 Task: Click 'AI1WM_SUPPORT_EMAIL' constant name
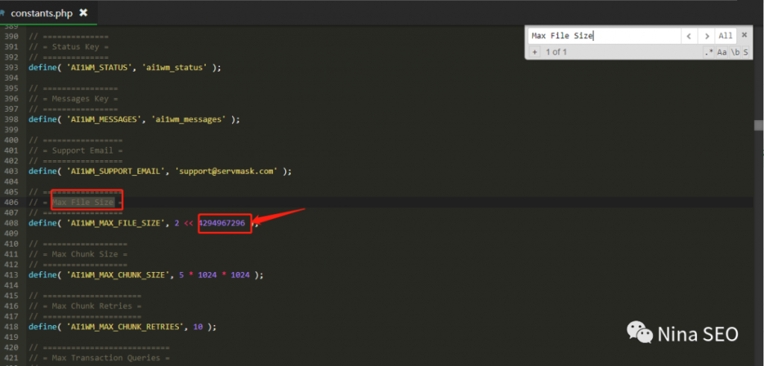pyautogui.click(x=116, y=171)
